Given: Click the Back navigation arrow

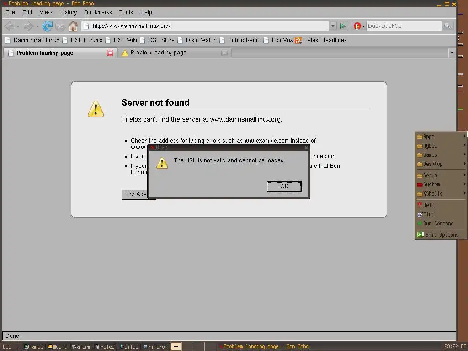Looking at the screenshot, I should pyautogui.click(x=9, y=26).
